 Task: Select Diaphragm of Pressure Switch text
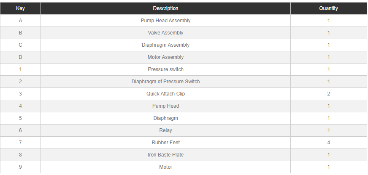pos(165,82)
